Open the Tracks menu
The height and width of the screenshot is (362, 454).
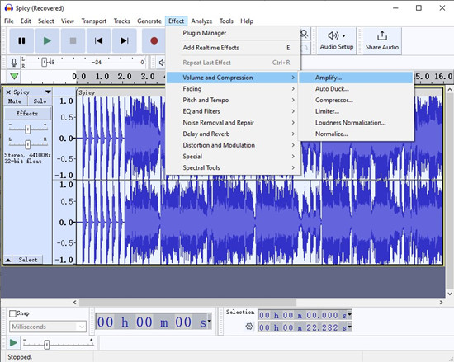(121, 21)
